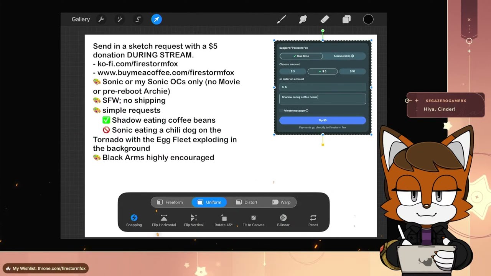The height and width of the screenshot is (276, 491).
Task: Switch transform mode to Distort
Action: (x=247, y=202)
